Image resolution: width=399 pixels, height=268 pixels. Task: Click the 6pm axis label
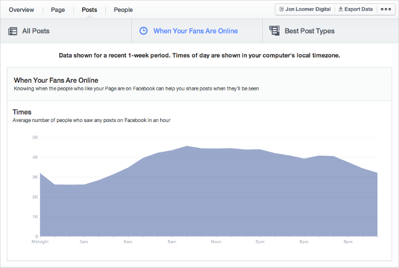(x=304, y=242)
